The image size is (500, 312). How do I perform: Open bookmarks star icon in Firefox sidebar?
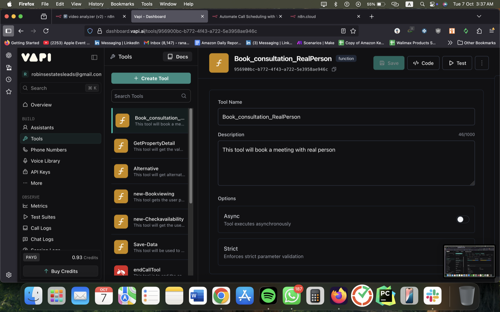(x=9, y=92)
